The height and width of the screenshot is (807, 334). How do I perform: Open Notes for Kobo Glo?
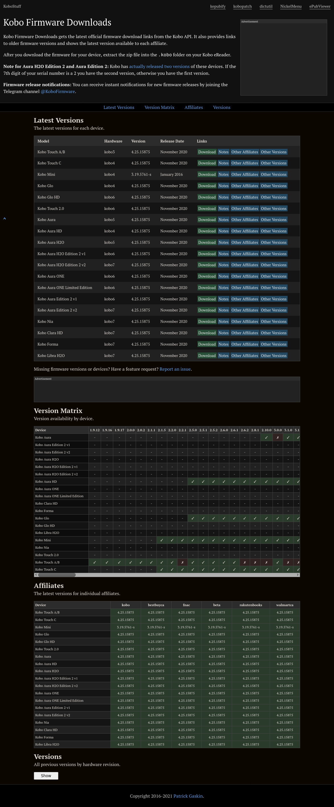(223, 186)
